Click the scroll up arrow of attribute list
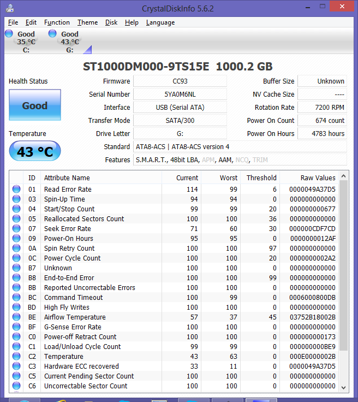The width and height of the screenshot is (358, 402). (x=344, y=176)
